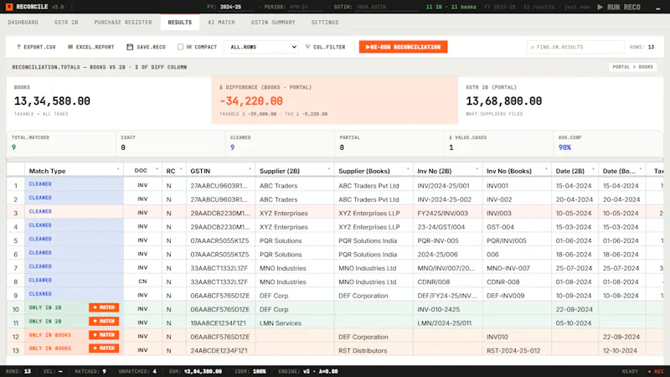670x377 pixels.
Task: Toggle the Compact view checkbox
Action: [x=180, y=47]
